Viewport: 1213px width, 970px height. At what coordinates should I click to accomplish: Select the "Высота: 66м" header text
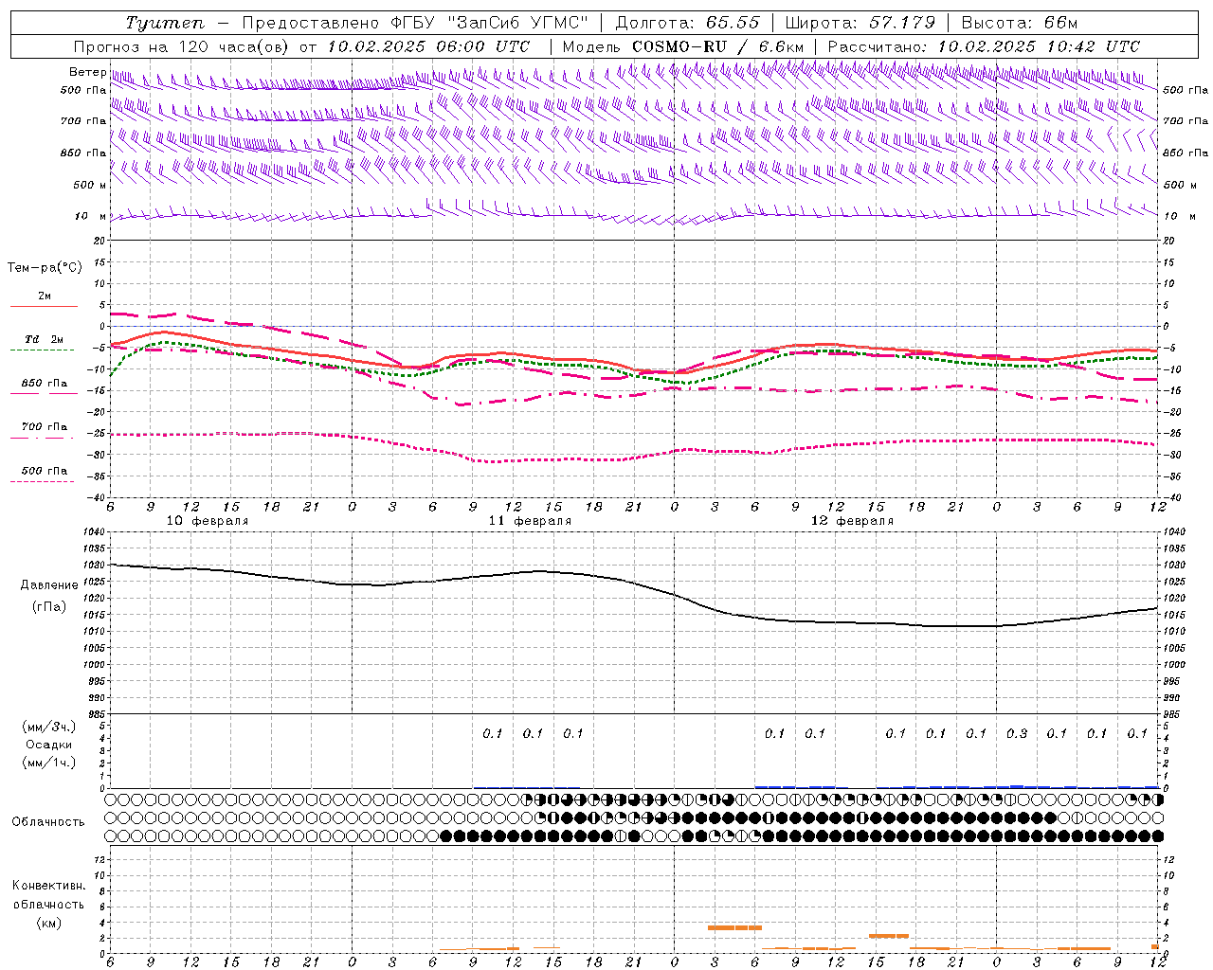1019,23
